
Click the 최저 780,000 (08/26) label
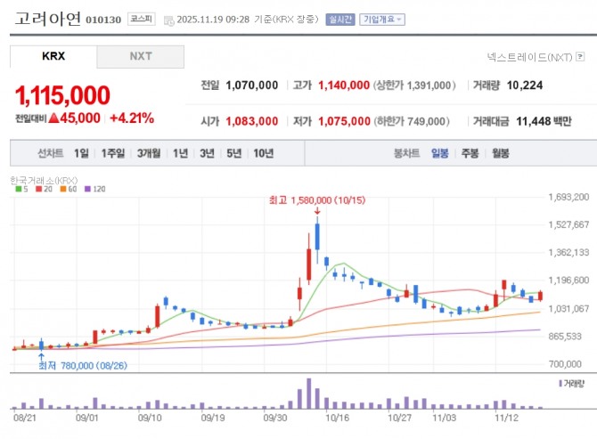coord(83,366)
